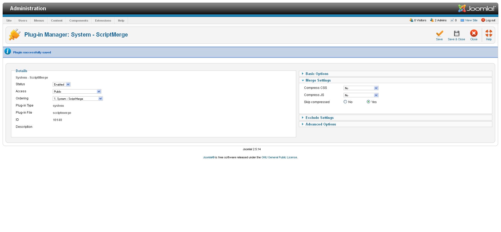Image resolution: width=501 pixels, height=232 pixels.
Task: Select Yes for Skip compressed
Action: (368, 102)
